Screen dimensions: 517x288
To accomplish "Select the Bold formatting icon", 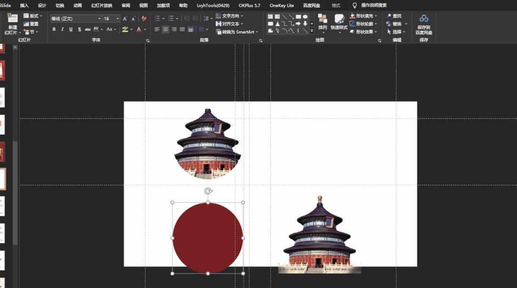I will [x=54, y=29].
